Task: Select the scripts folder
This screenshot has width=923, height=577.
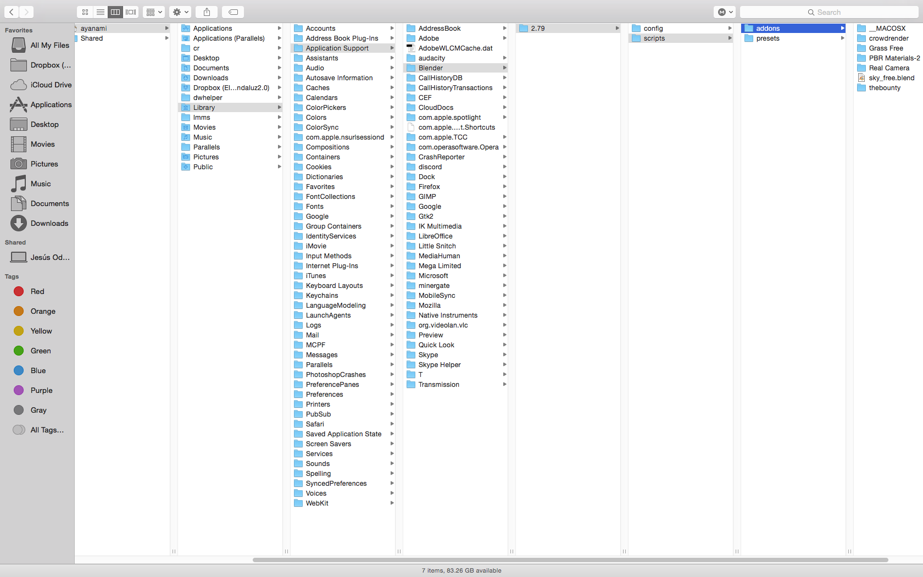Action: click(681, 38)
